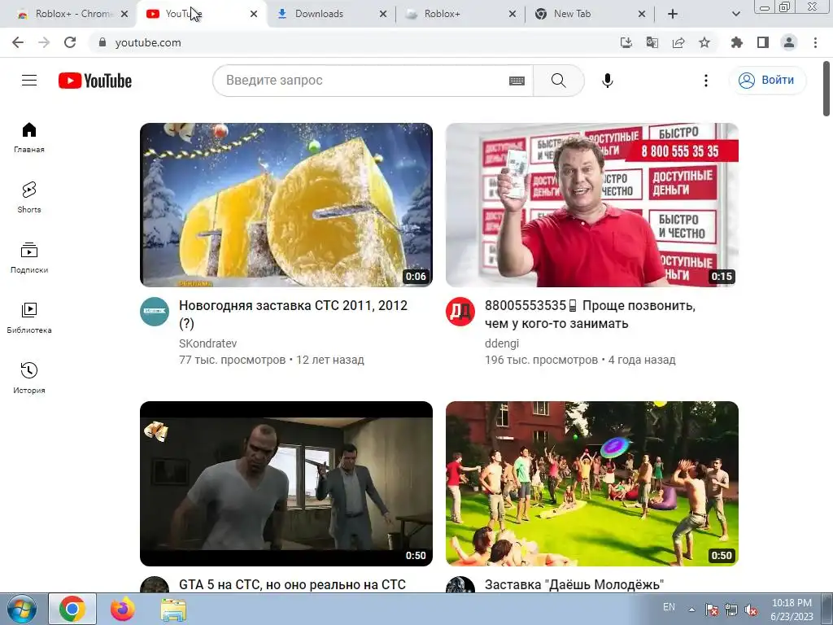Open File Explorer from the taskbar
The height and width of the screenshot is (625, 833).
[174, 609]
